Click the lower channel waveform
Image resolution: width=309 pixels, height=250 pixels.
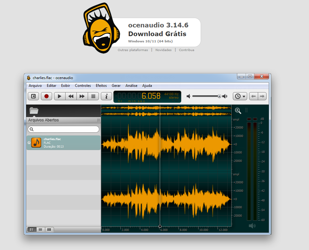[x=166, y=199]
